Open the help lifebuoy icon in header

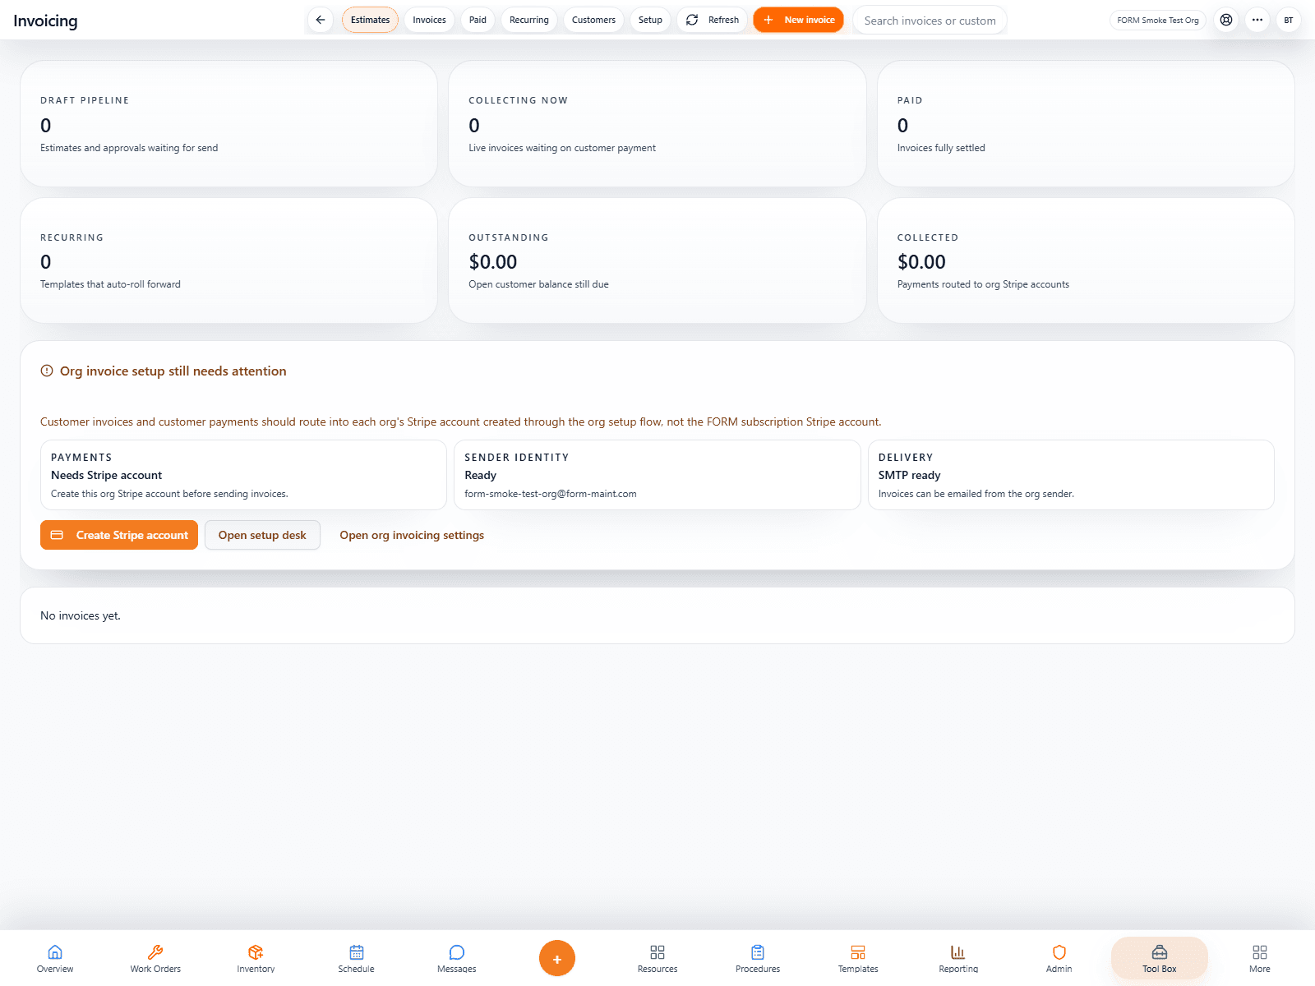[x=1226, y=20]
